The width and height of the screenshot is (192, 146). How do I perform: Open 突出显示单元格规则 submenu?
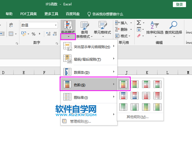point(89,47)
